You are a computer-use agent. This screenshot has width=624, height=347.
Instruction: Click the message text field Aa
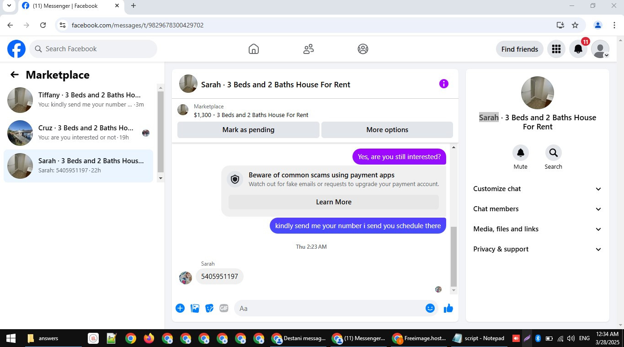(x=329, y=308)
